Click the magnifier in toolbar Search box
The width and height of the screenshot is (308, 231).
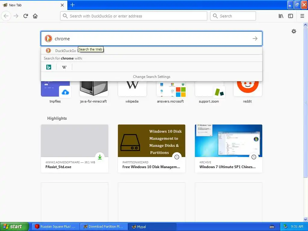click(215, 16)
